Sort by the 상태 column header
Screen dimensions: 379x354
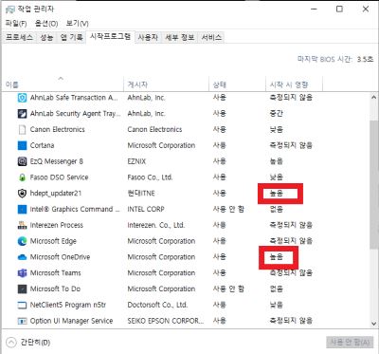237,84
